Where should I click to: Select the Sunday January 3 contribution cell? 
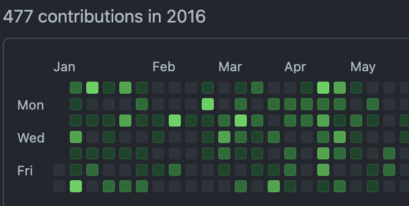[x=76, y=88]
